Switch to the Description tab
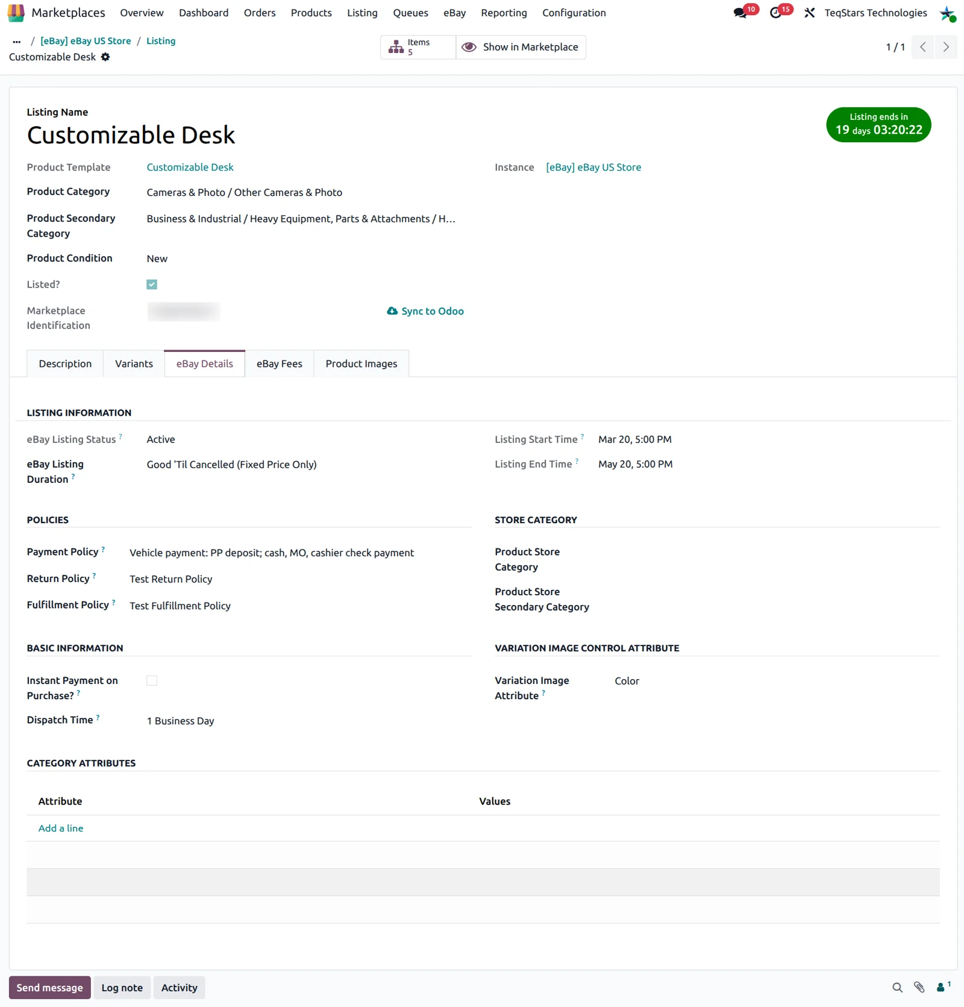 (x=65, y=363)
